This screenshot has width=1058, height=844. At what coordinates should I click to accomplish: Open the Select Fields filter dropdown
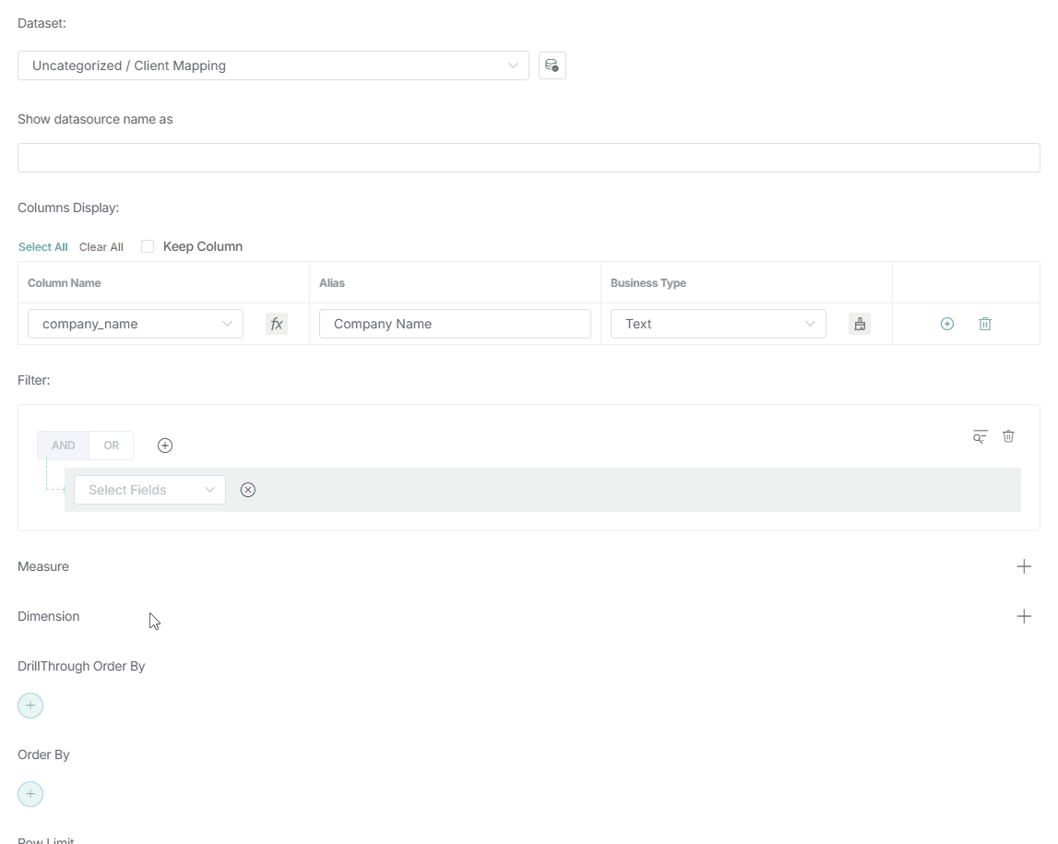(149, 490)
